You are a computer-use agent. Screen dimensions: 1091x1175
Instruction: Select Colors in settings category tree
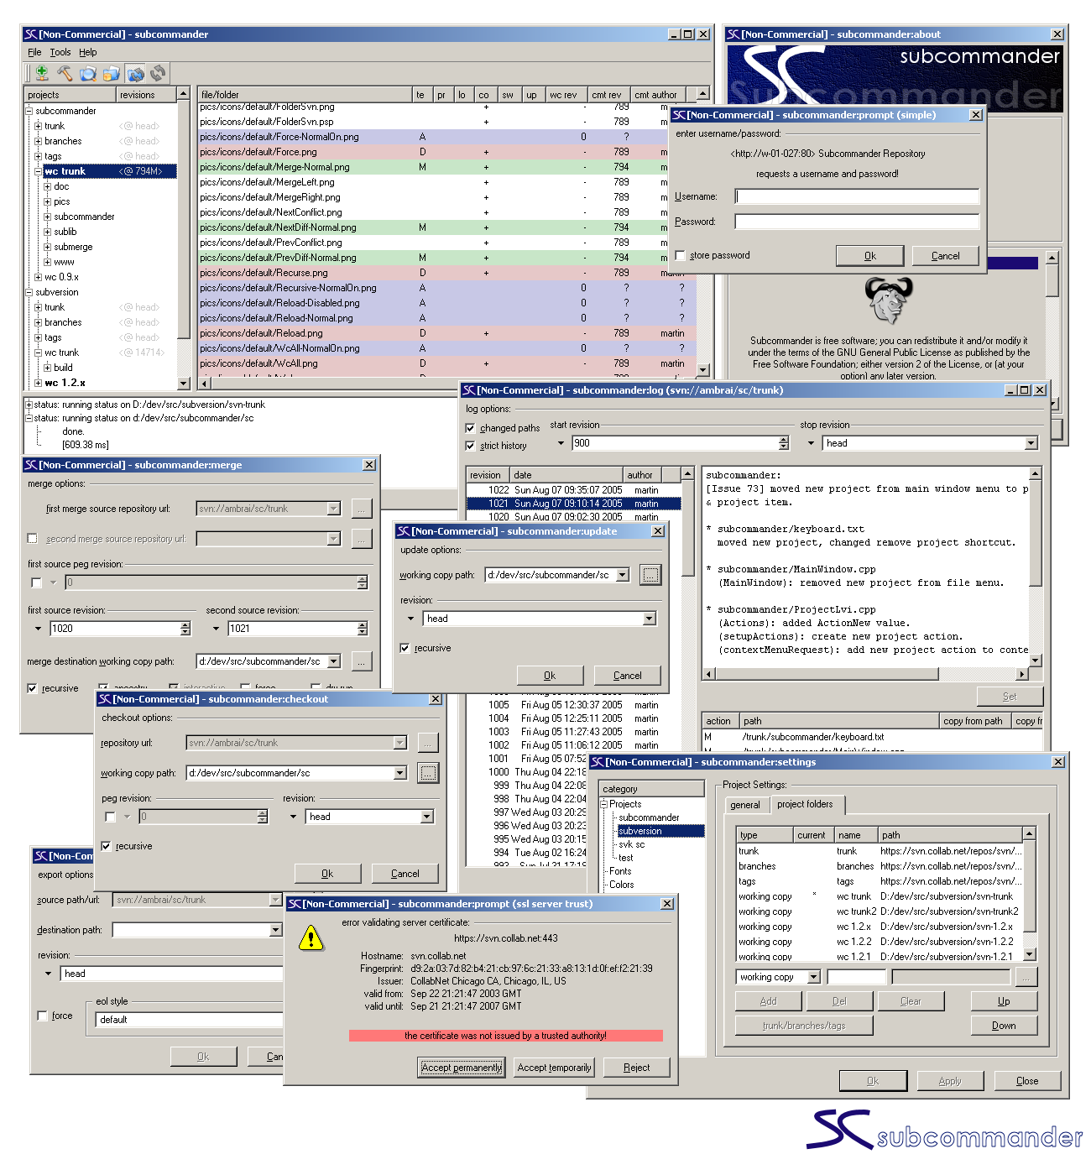tap(621, 885)
